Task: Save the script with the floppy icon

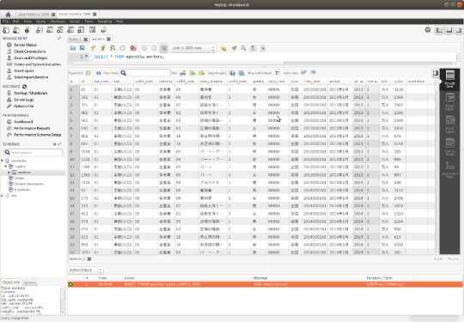Action: pos(82,48)
